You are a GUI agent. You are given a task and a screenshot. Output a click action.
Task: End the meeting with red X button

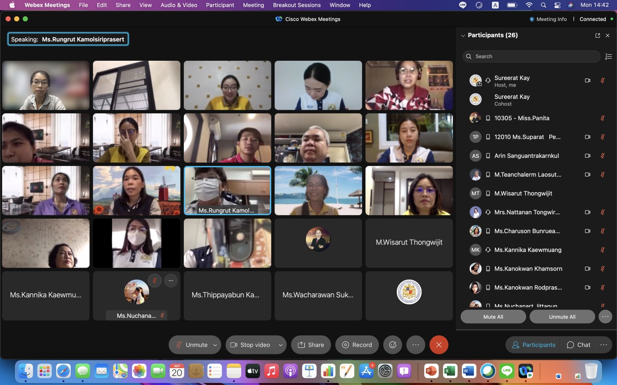coord(439,345)
